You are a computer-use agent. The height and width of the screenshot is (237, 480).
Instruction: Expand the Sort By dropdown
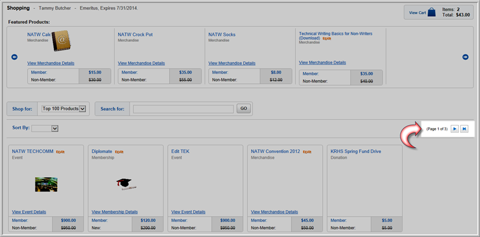coord(44,129)
